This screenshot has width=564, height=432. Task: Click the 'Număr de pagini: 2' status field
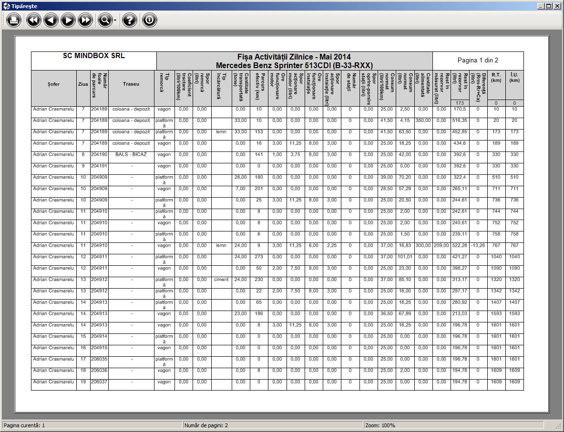[273, 425]
